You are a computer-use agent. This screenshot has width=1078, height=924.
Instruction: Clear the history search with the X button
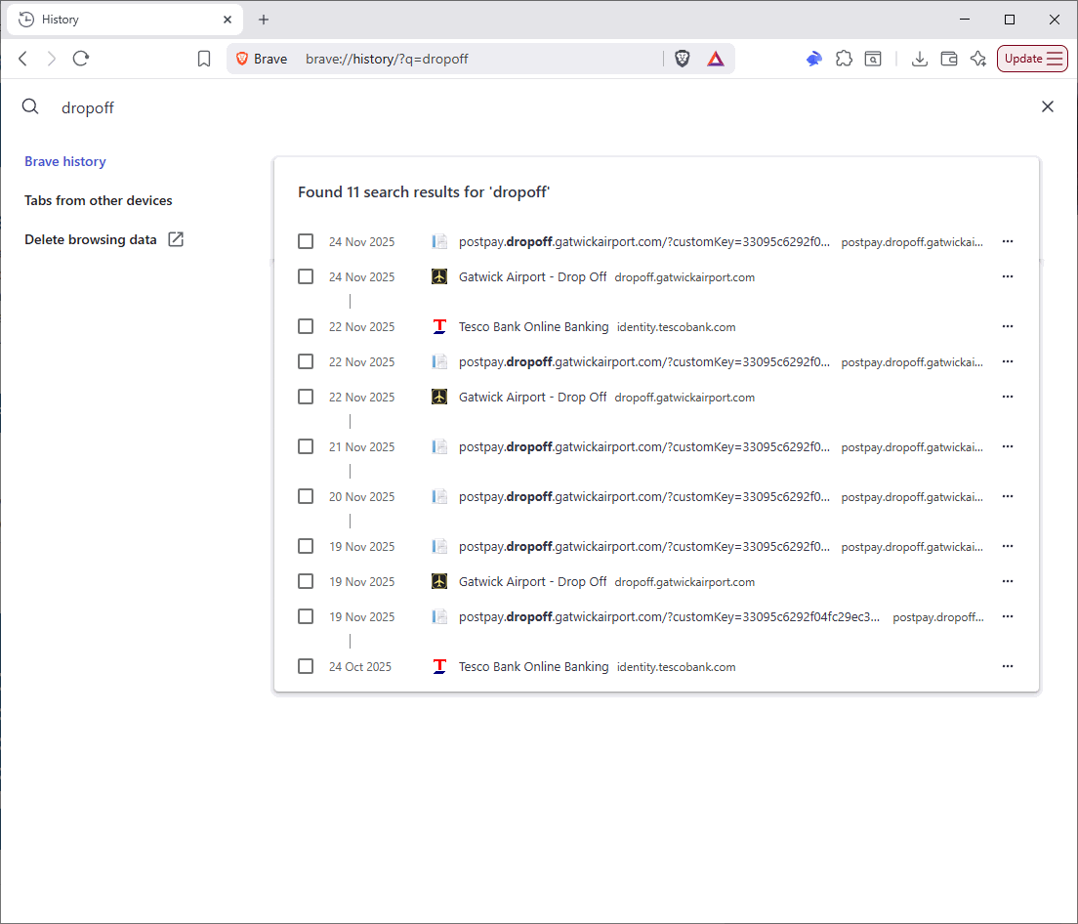(x=1048, y=106)
